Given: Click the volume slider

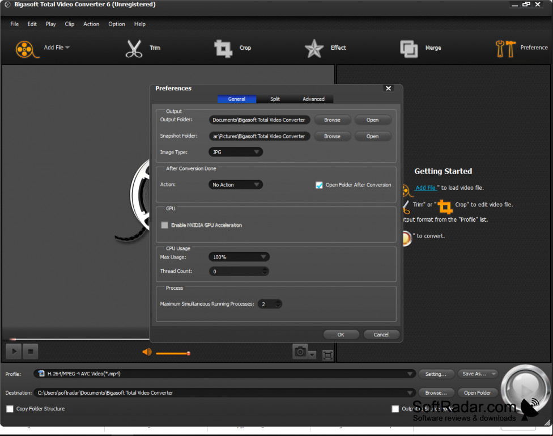Looking at the screenshot, I should [x=173, y=353].
